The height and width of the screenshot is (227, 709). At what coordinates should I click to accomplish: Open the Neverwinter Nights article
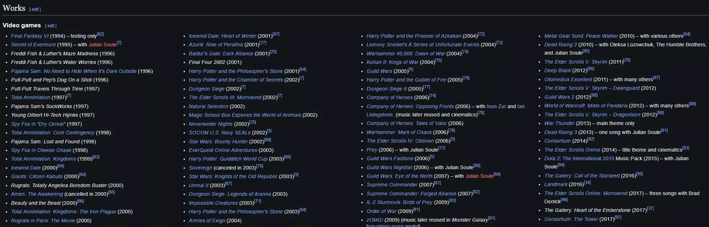[x=211, y=124]
